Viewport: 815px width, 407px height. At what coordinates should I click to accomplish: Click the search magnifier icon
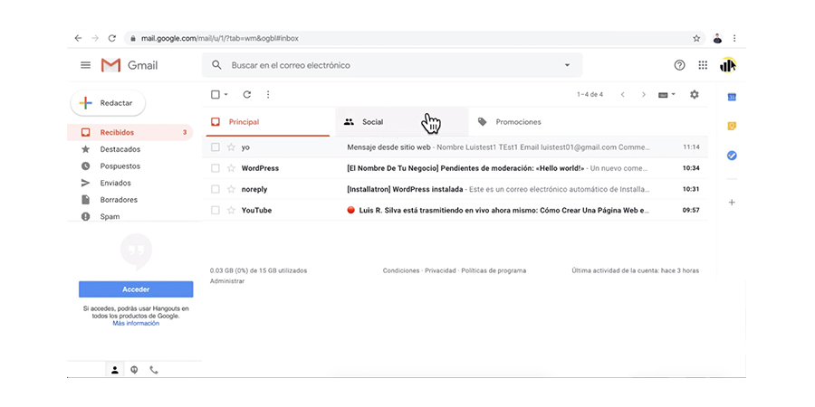pos(216,65)
